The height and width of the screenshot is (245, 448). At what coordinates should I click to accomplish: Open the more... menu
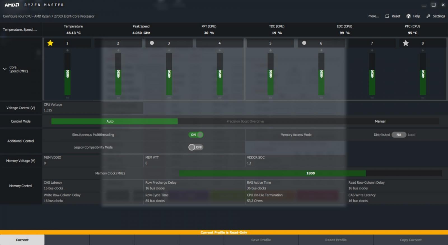coord(374,16)
